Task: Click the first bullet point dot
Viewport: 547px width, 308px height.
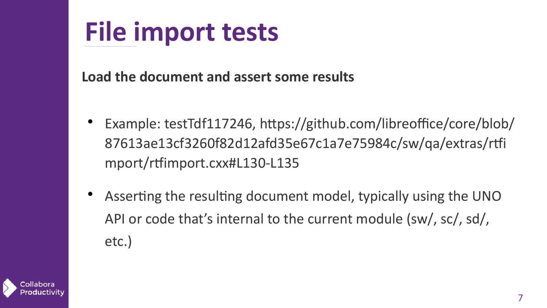Action: [90, 121]
